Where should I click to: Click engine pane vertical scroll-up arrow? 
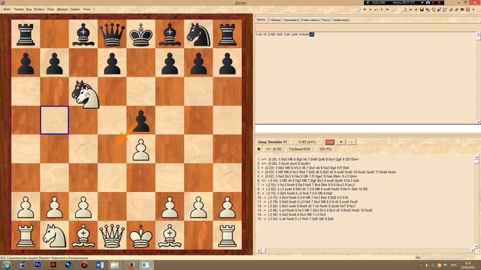pos(476,157)
